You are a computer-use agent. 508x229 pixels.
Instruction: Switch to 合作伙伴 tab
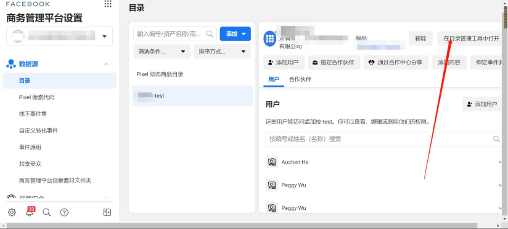[300, 79]
